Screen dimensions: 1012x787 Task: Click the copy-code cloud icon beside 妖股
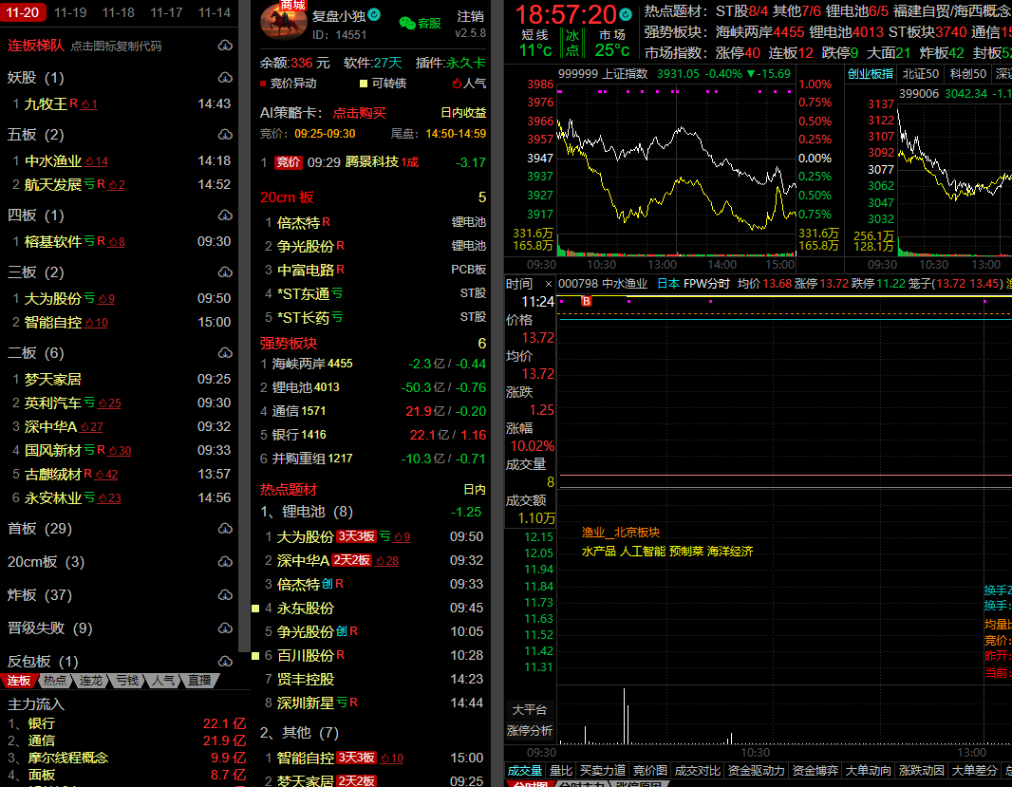click(x=225, y=78)
